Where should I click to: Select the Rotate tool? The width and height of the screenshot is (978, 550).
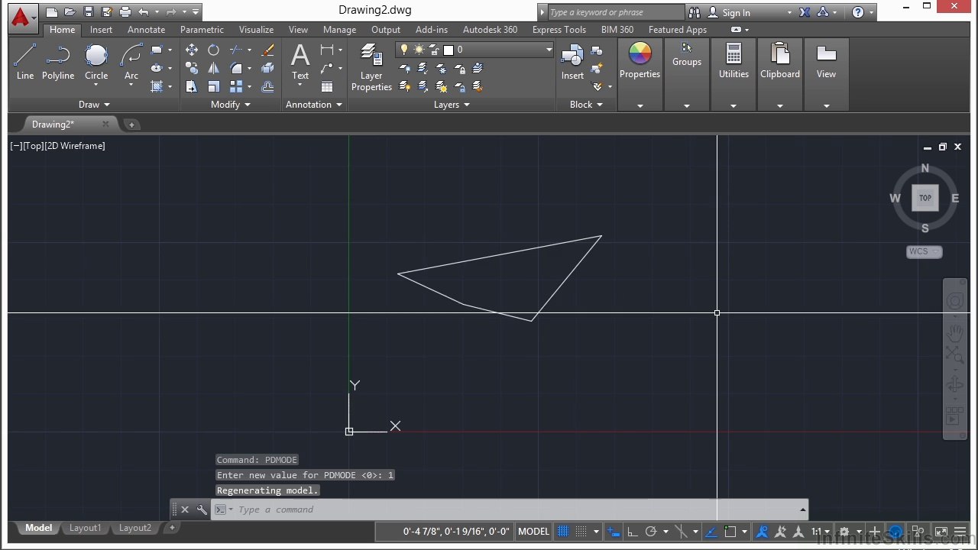point(214,50)
